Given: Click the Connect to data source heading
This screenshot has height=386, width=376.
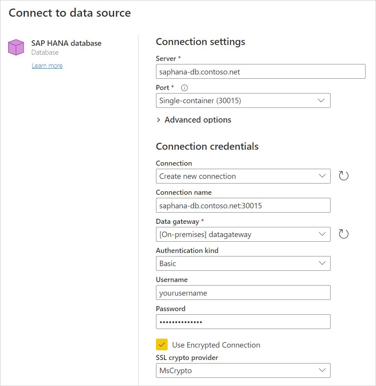Looking at the screenshot, I should (x=70, y=13).
